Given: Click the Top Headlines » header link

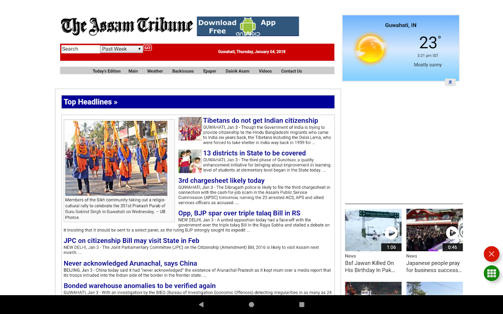Looking at the screenshot, I should tap(90, 102).
